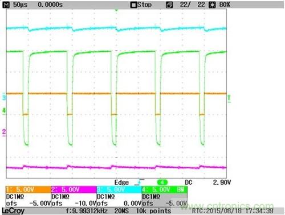
Task: Click the waveform count icon beside 22/22
Action: tap(169, 5)
